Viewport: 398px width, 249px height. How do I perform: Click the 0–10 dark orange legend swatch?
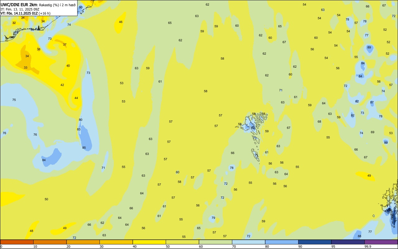pos(17,242)
